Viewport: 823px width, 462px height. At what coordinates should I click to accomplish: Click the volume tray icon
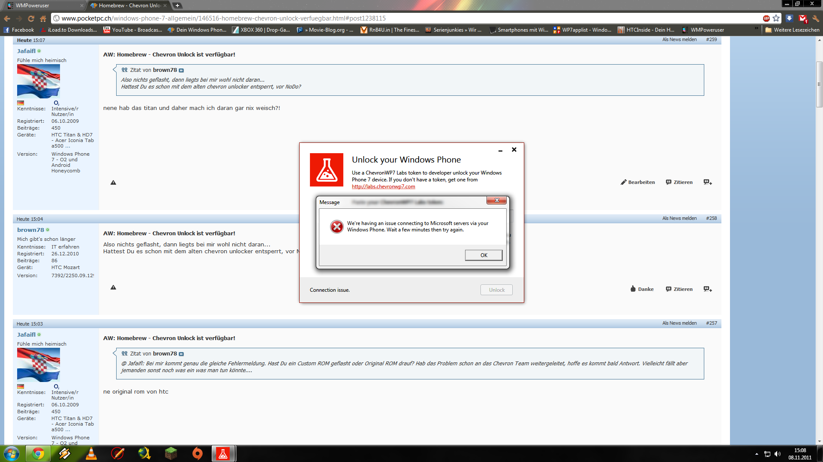[778, 454]
